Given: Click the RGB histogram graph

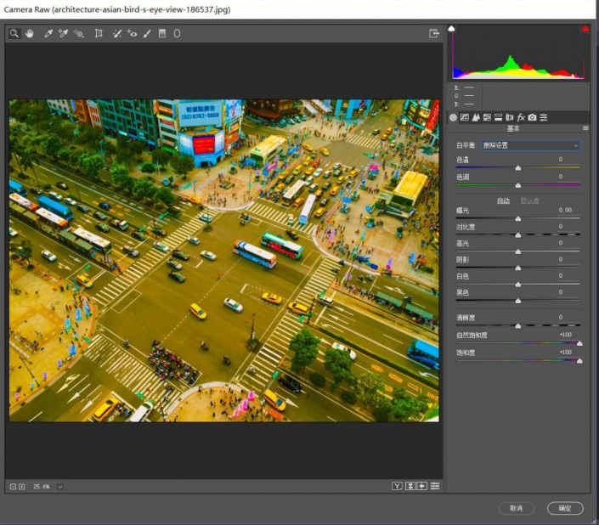Looking at the screenshot, I should pos(518,54).
